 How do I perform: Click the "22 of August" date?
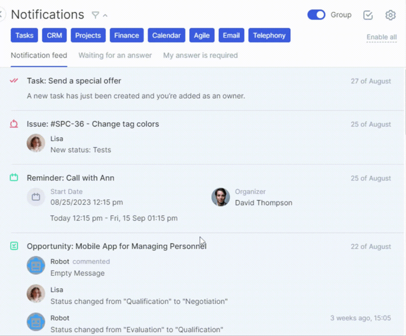coord(371,247)
